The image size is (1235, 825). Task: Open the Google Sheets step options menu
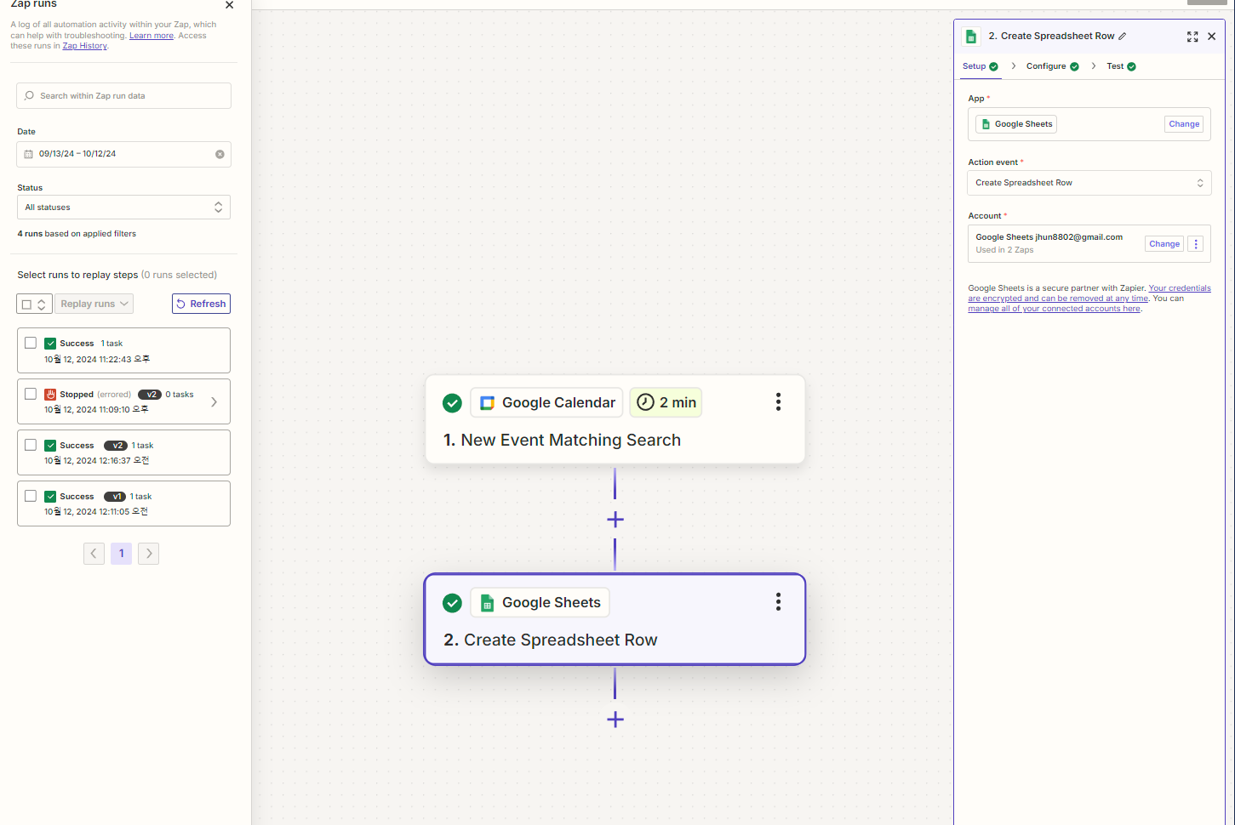pyautogui.click(x=778, y=602)
